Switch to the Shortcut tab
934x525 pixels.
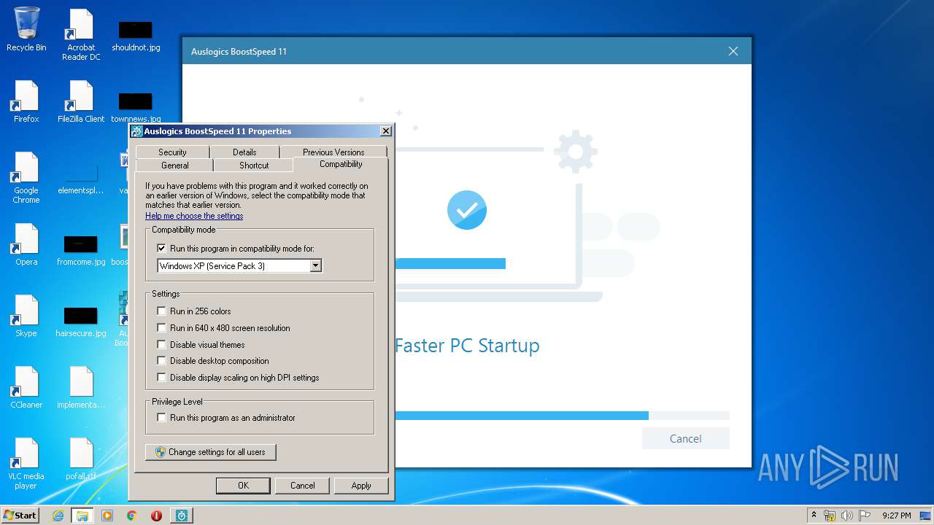coord(254,166)
